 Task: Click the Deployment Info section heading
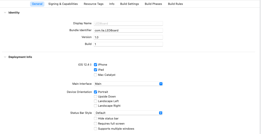[x=20, y=57]
